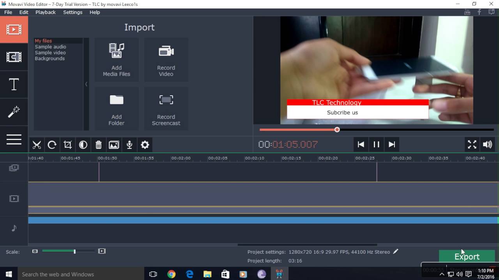This screenshot has height=280, width=499.
Task: Click the YouTube icon in title area
Action: tap(467, 12)
